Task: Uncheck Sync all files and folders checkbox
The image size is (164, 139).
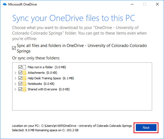Action: point(14,48)
